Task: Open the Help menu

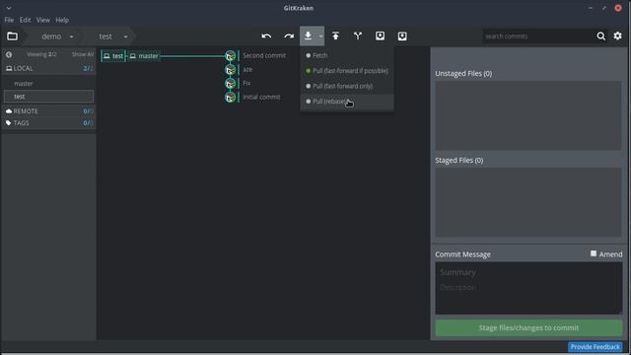Action: (62, 20)
